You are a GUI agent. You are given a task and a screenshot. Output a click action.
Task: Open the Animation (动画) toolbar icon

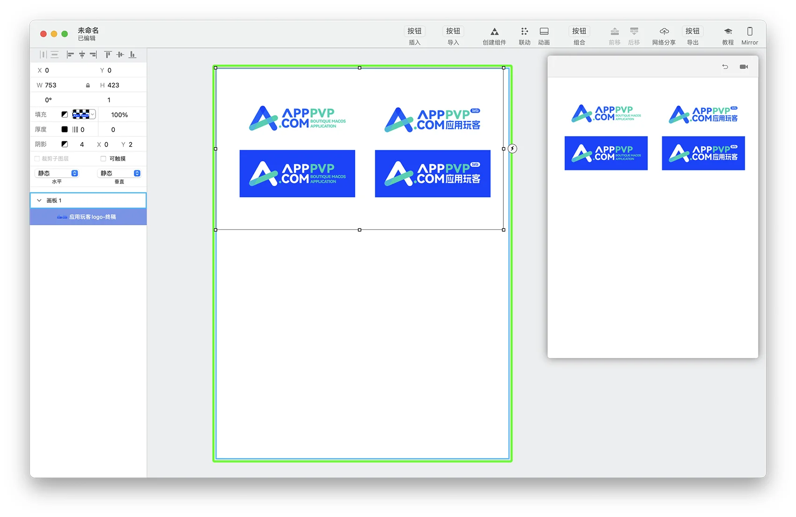coord(544,31)
